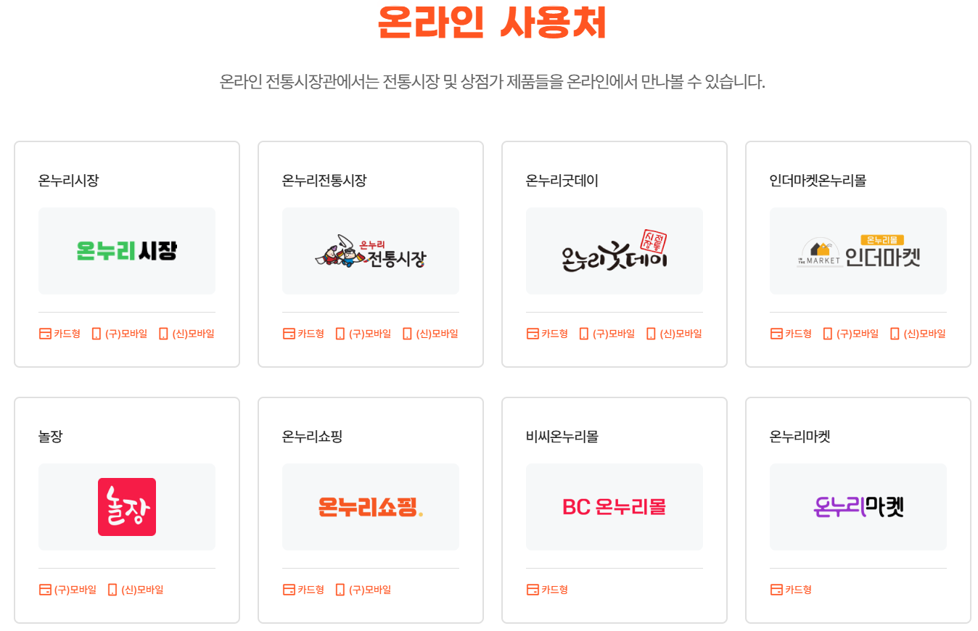Click the red 놀장 app logo
Viewport: 978px width, 631px height.
coord(127,507)
